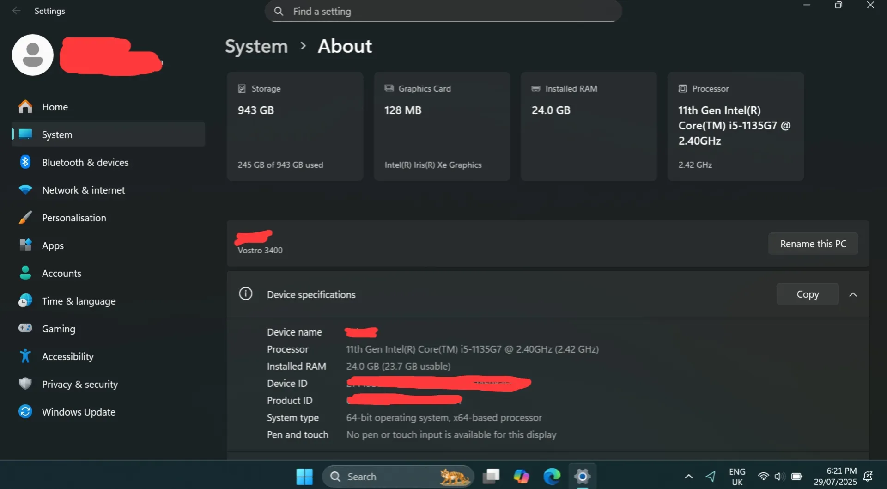Viewport: 887px width, 489px height.
Task: Select the Apps menu item
Action: pos(53,245)
